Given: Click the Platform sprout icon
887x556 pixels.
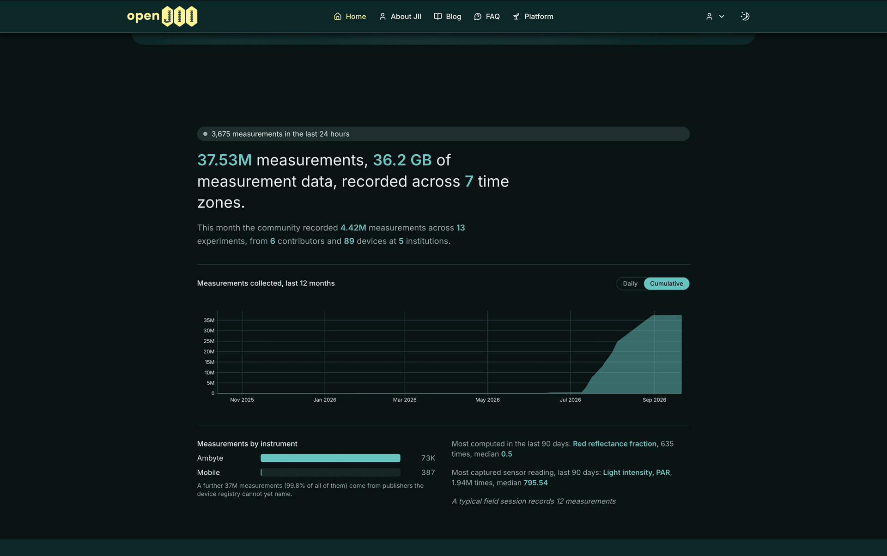Looking at the screenshot, I should [x=516, y=17].
